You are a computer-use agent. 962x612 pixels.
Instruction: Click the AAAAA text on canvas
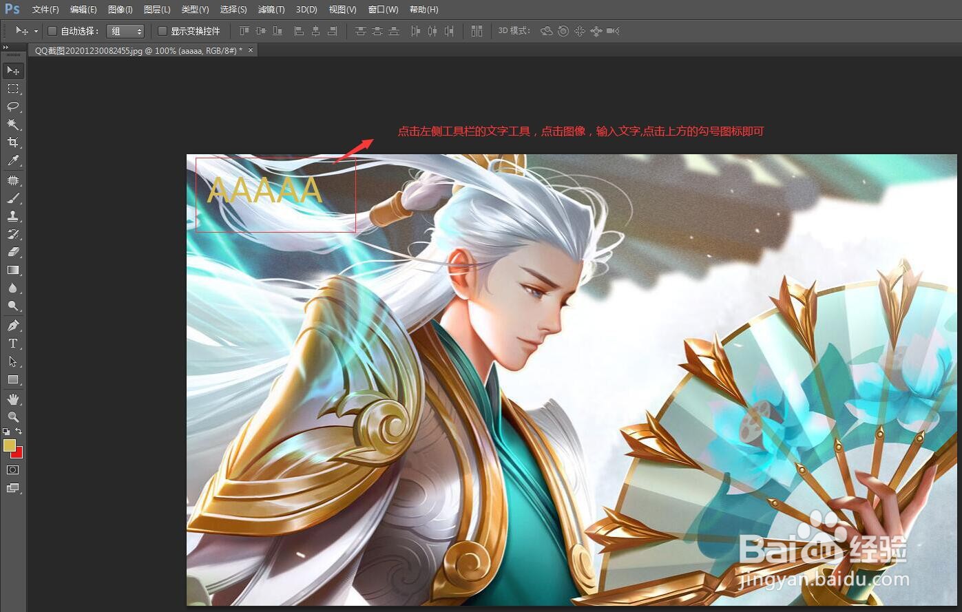pos(264,190)
